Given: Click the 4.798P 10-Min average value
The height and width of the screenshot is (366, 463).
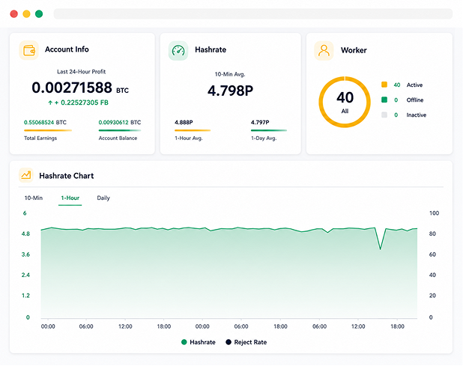Looking at the screenshot, I should pos(230,91).
